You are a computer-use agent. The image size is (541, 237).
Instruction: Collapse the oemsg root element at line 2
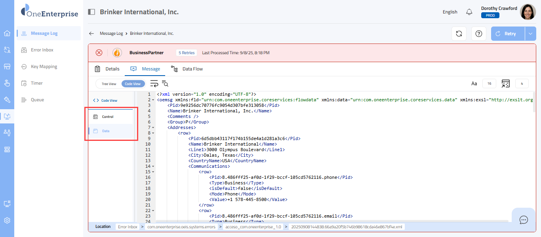pyautogui.click(x=154, y=100)
